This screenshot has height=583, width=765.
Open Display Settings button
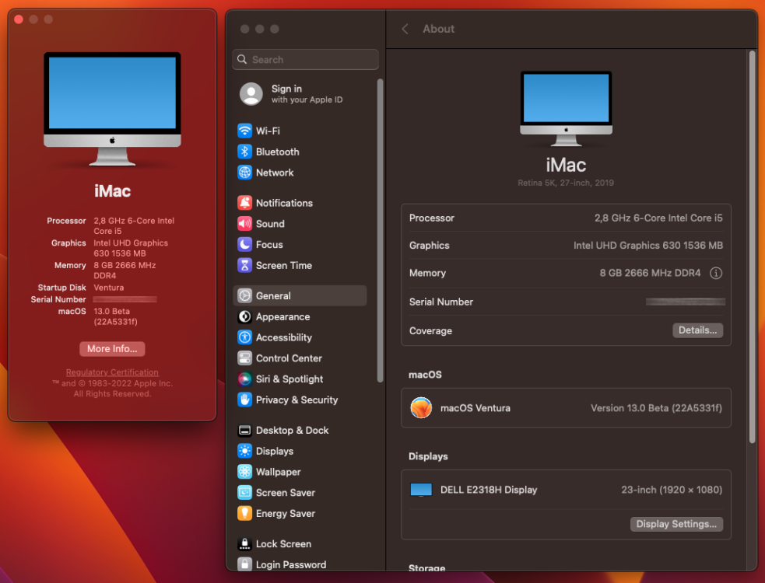[x=677, y=524]
